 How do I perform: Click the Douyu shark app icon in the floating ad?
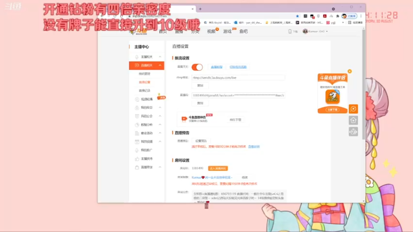tap(332, 96)
